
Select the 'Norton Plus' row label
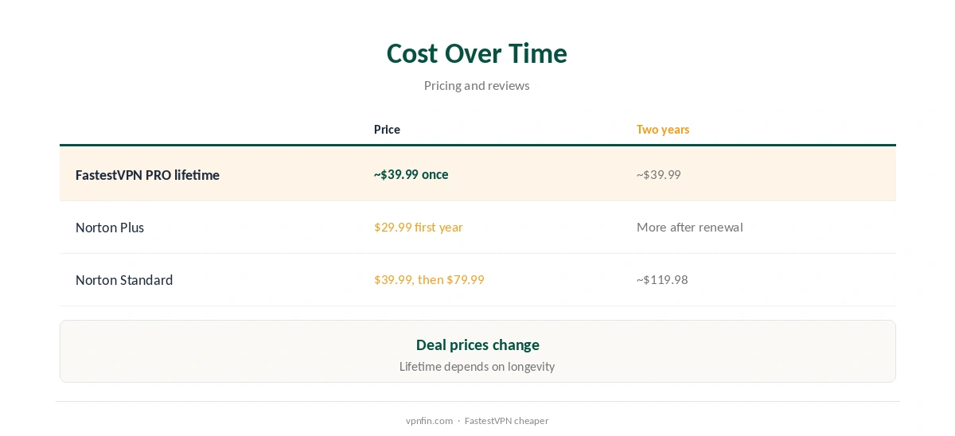(110, 228)
